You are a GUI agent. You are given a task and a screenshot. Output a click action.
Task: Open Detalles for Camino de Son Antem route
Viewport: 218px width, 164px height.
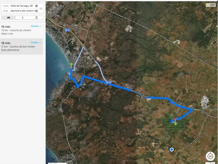tap(36, 42)
